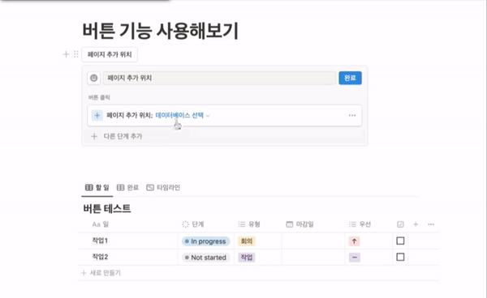The width and height of the screenshot is (487, 298).
Task: Open the three-dot menu of the action step
Action: [352, 115]
